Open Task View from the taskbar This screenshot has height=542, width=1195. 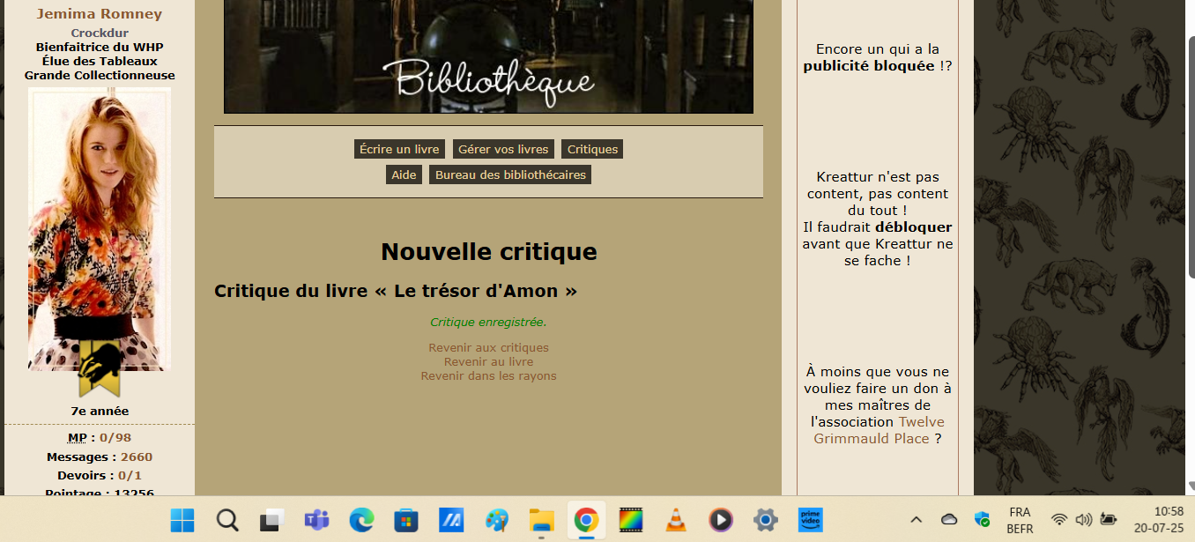pyautogui.click(x=272, y=520)
